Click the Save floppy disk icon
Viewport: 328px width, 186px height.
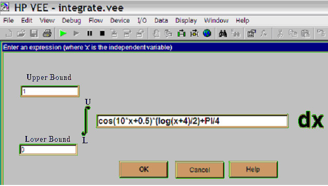point(34,33)
